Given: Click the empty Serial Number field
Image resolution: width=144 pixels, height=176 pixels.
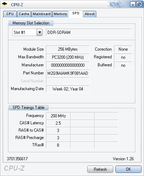Looking at the screenshot, I should point(68,81).
